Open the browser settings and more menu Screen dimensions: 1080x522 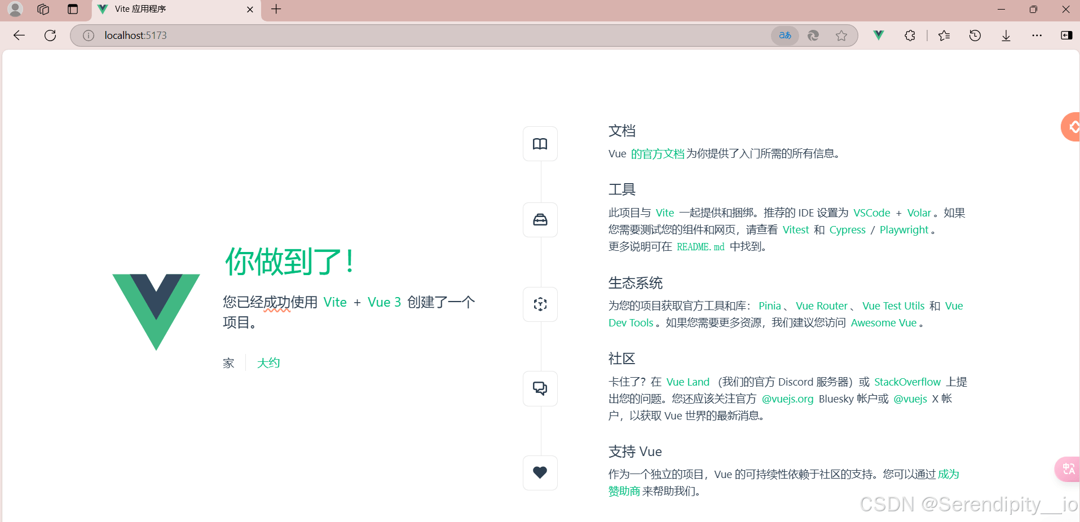tap(1037, 36)
